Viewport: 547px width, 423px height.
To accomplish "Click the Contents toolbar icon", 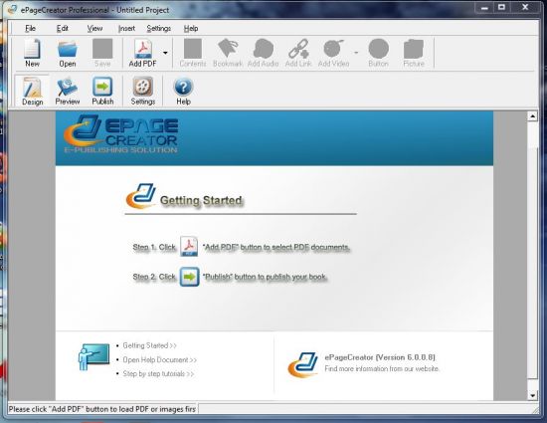I will tap(193, 53).
